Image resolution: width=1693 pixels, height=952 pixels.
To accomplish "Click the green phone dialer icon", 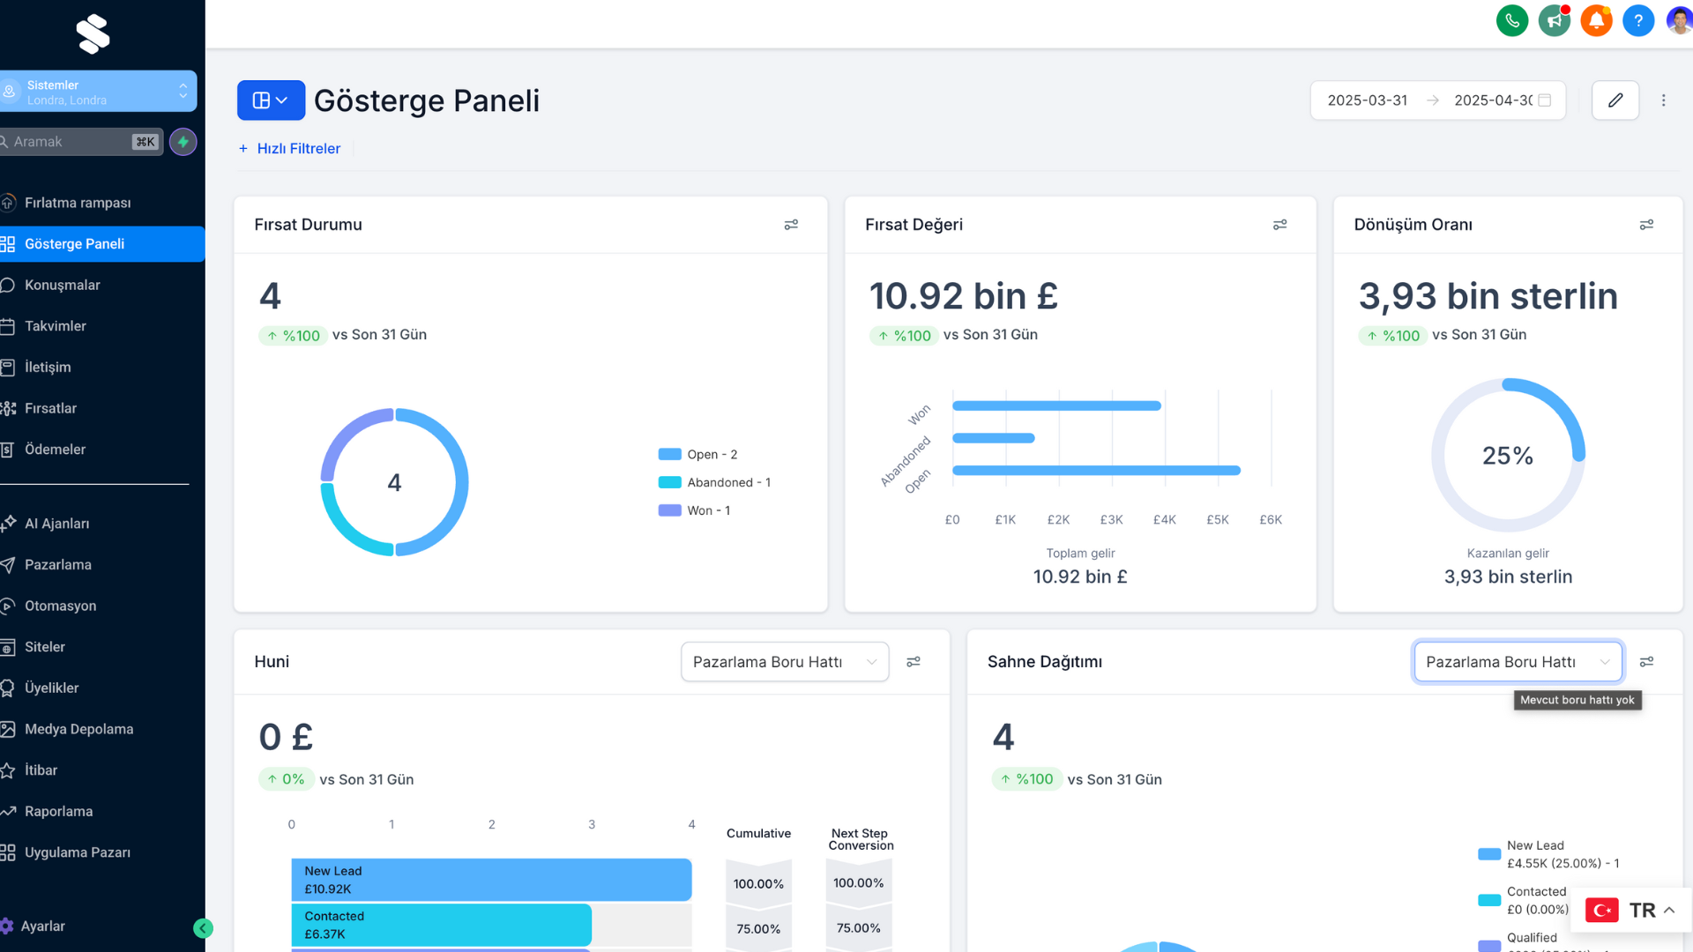I will pyautogui.click(x=1511, y=21).
